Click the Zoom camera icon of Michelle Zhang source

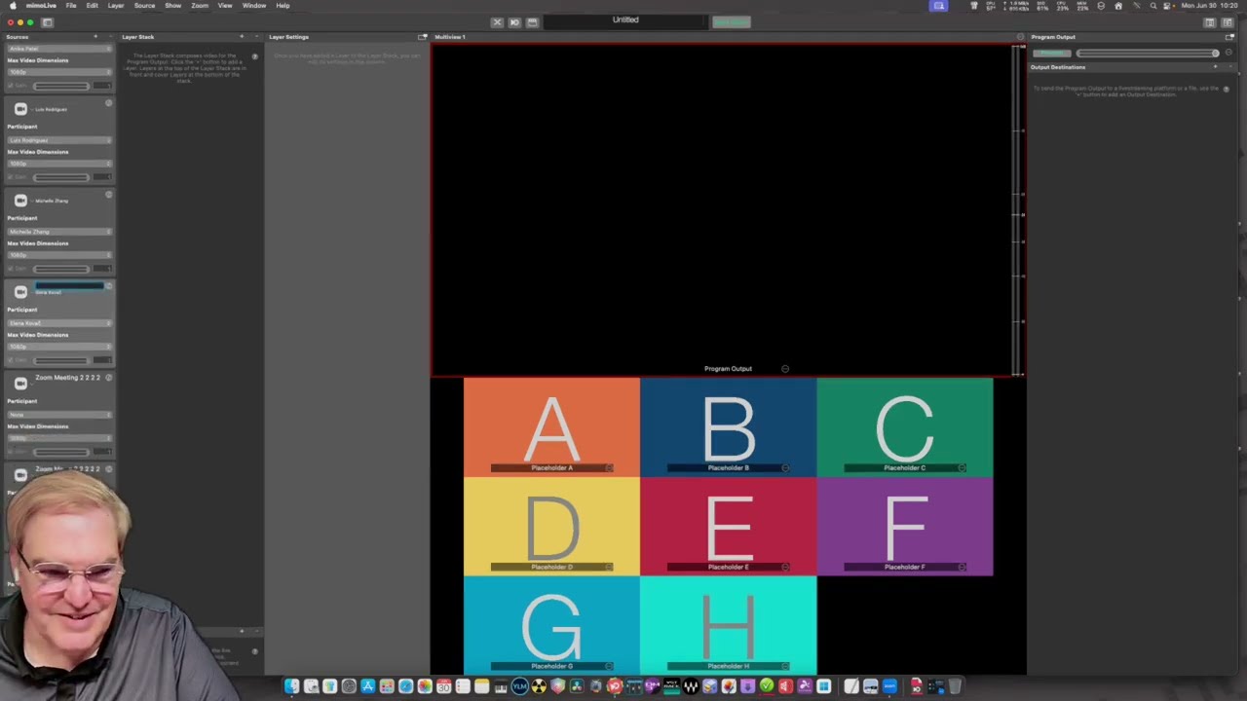(x=20, y=201)
